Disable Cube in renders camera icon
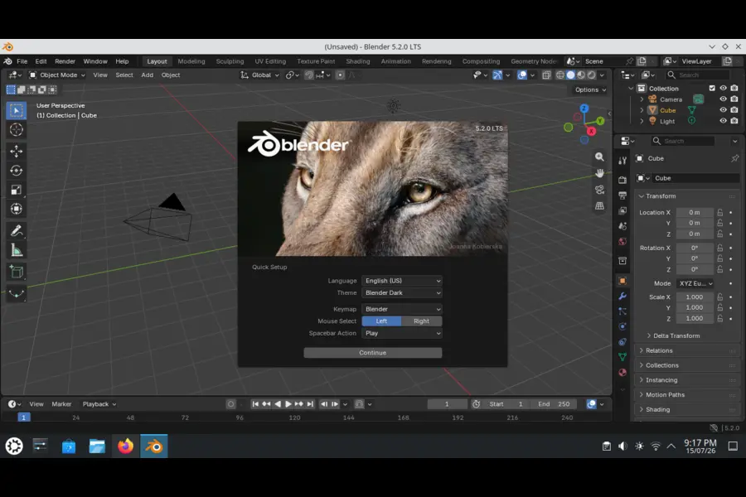 [x=734, y=110]
